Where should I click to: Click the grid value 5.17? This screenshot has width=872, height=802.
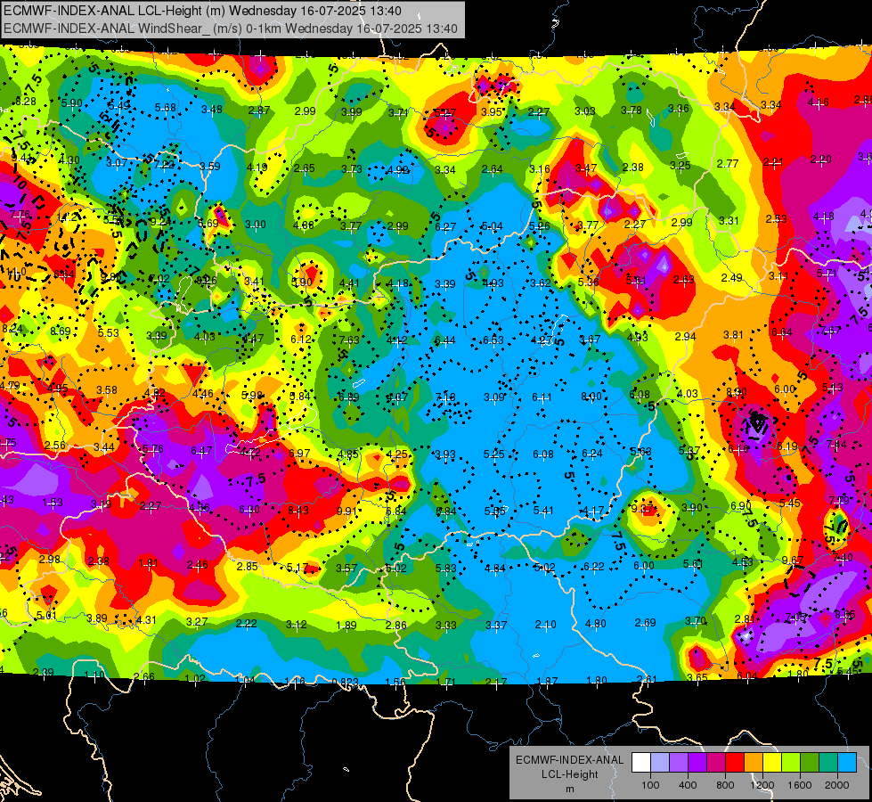pos(297,568)
